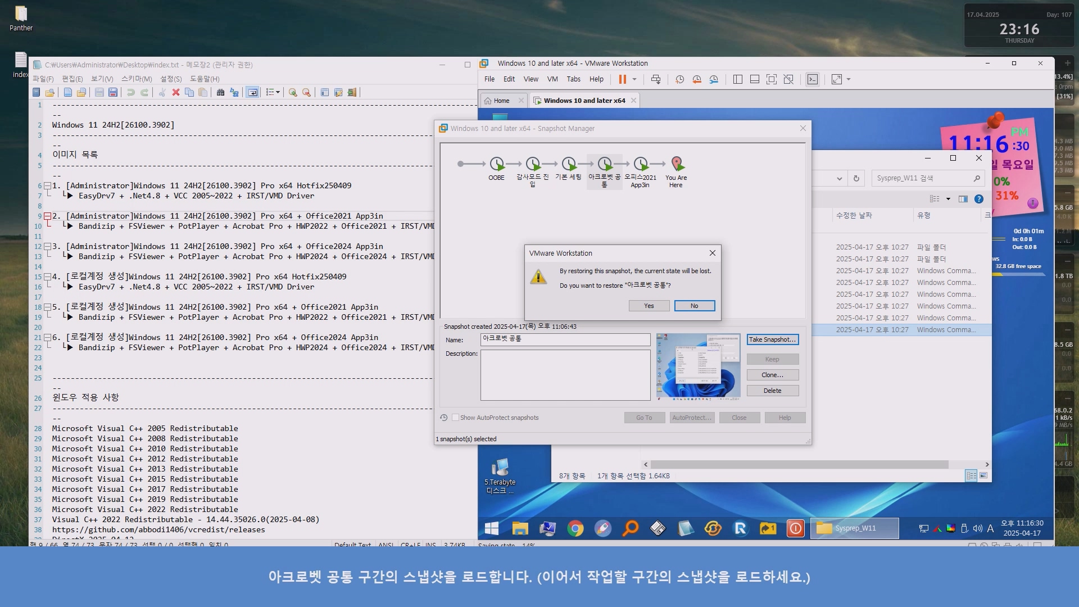Select the 오피스2021 App3in snapshot icon

coord(640,164)
